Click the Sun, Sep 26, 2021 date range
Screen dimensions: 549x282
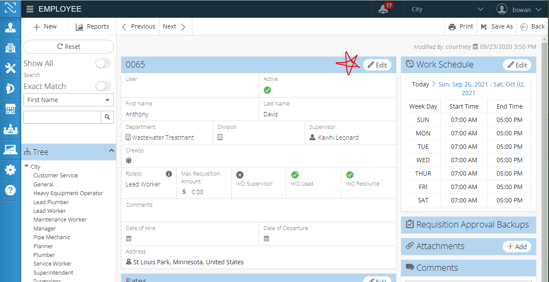pos(482,88)
